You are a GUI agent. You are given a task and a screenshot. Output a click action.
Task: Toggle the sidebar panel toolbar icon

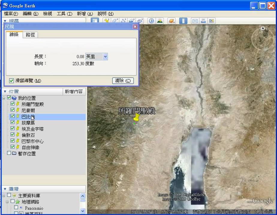coord(95,21)
